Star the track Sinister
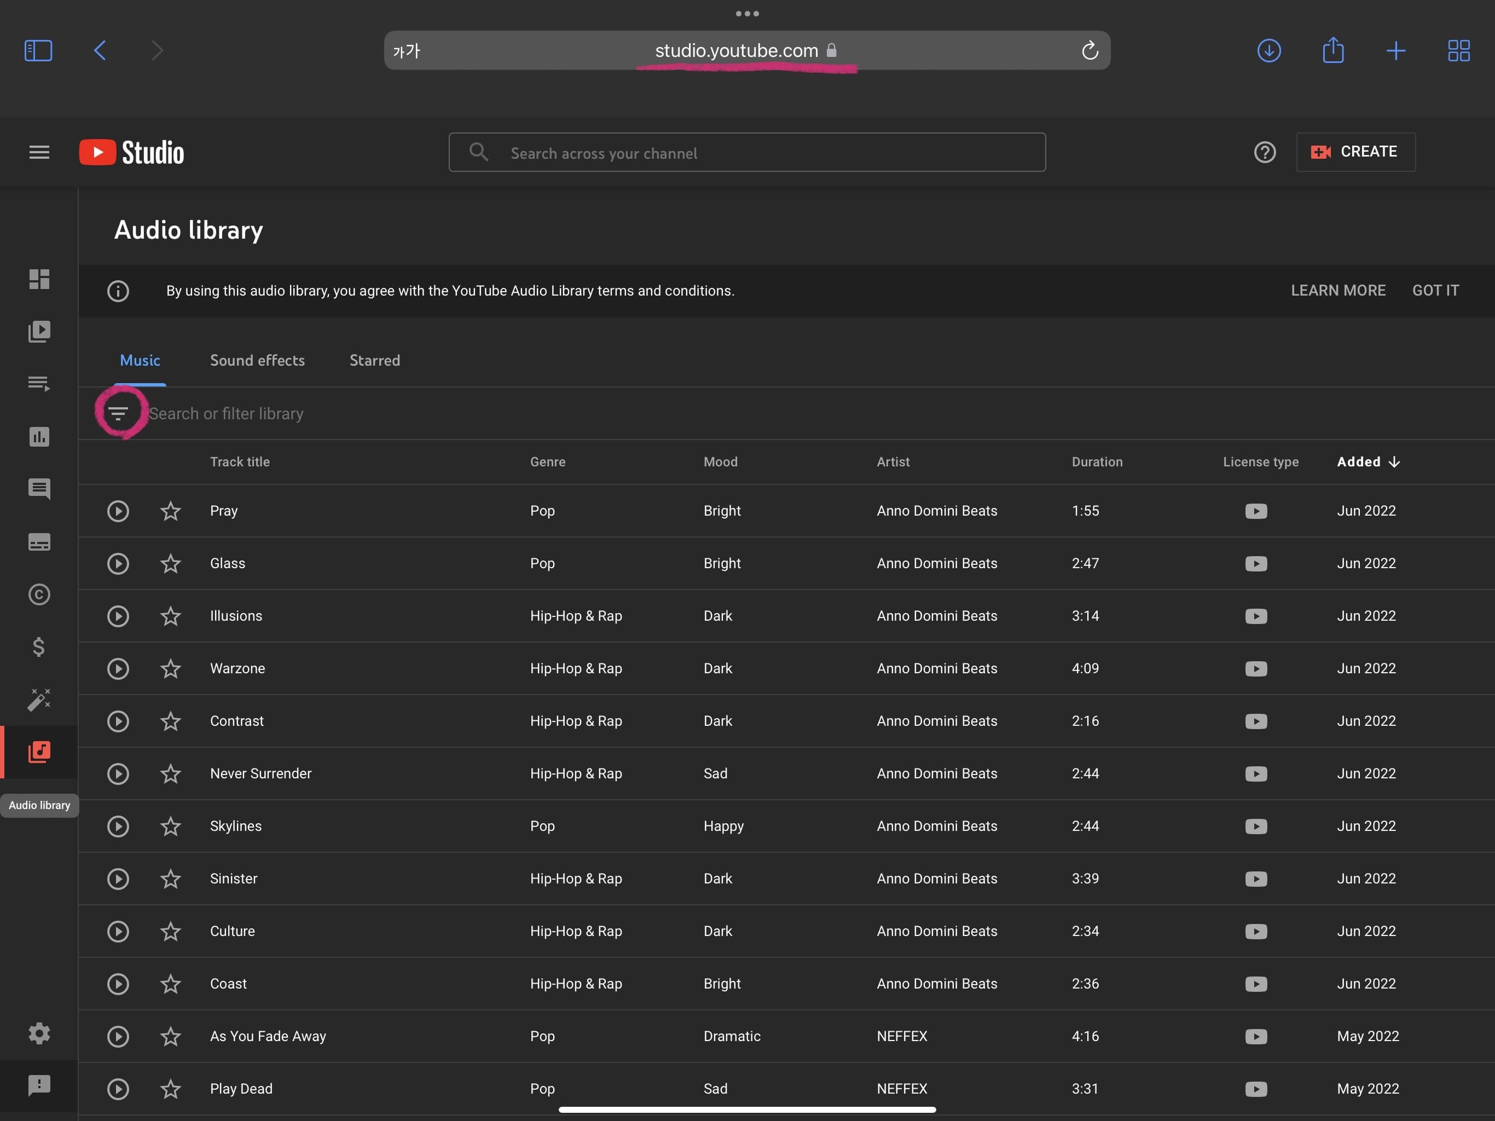1495x1121 pixels. 170,879
